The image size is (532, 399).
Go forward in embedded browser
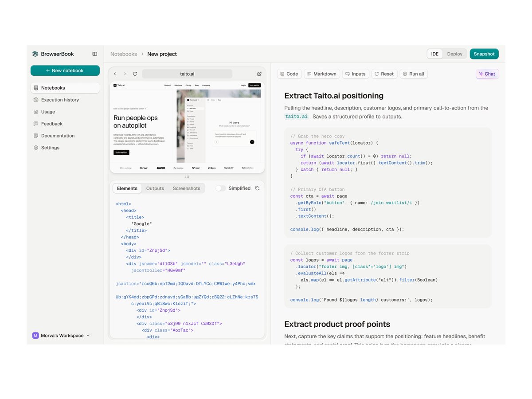pos(125,74)
